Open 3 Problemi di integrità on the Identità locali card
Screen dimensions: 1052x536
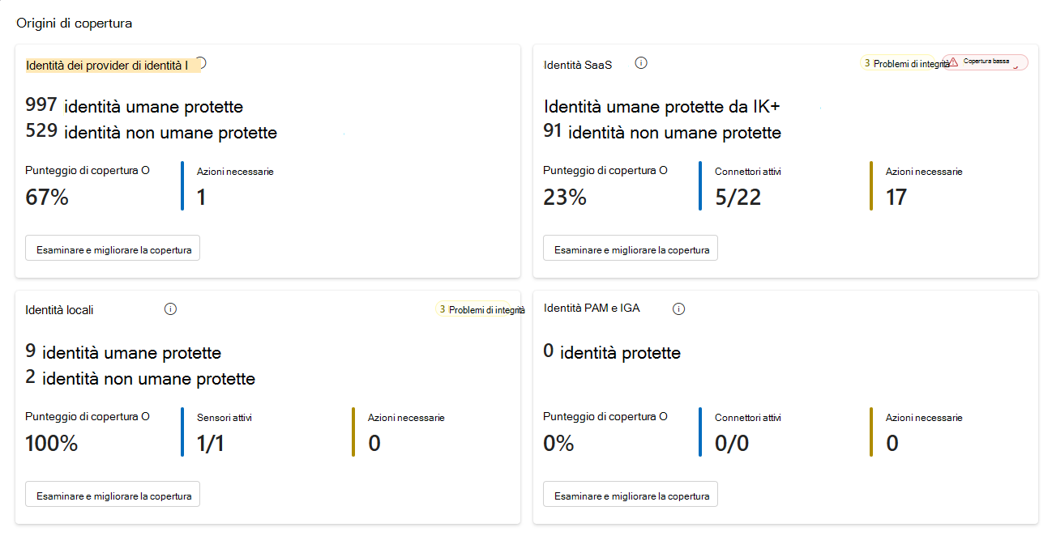click(x=480, y=308)
